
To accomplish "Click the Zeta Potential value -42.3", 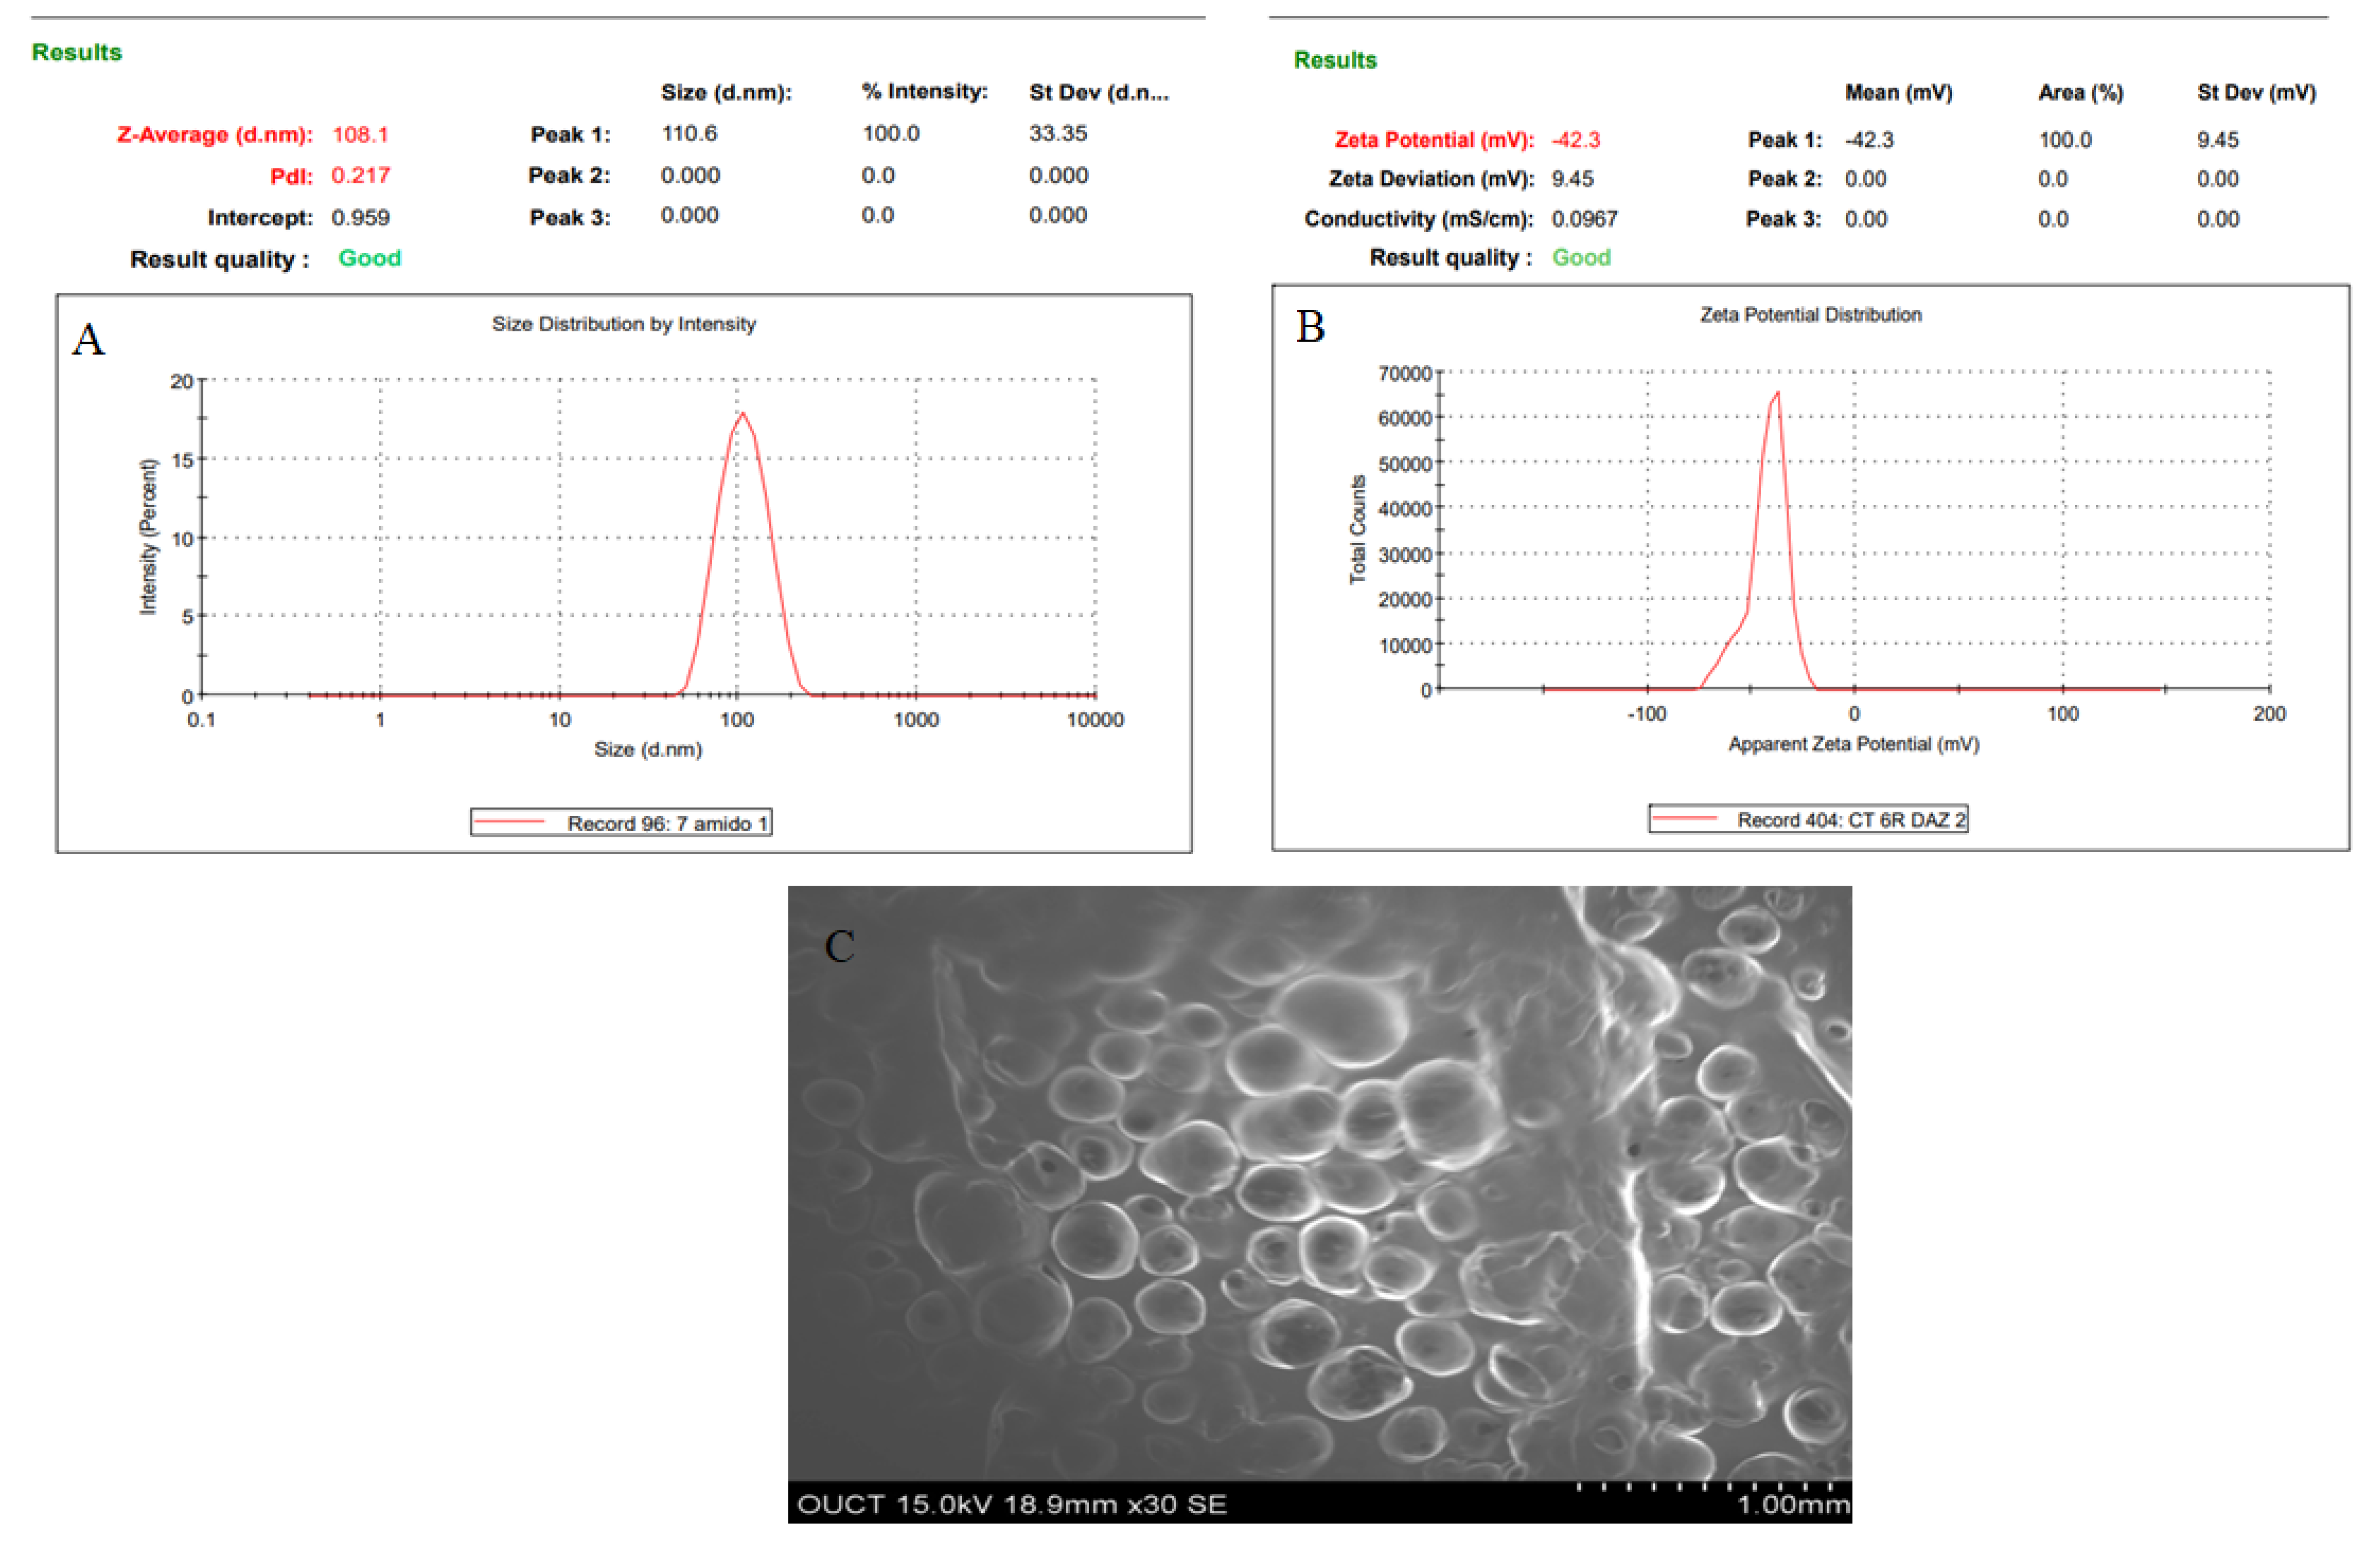I will tap(1576, 140).
